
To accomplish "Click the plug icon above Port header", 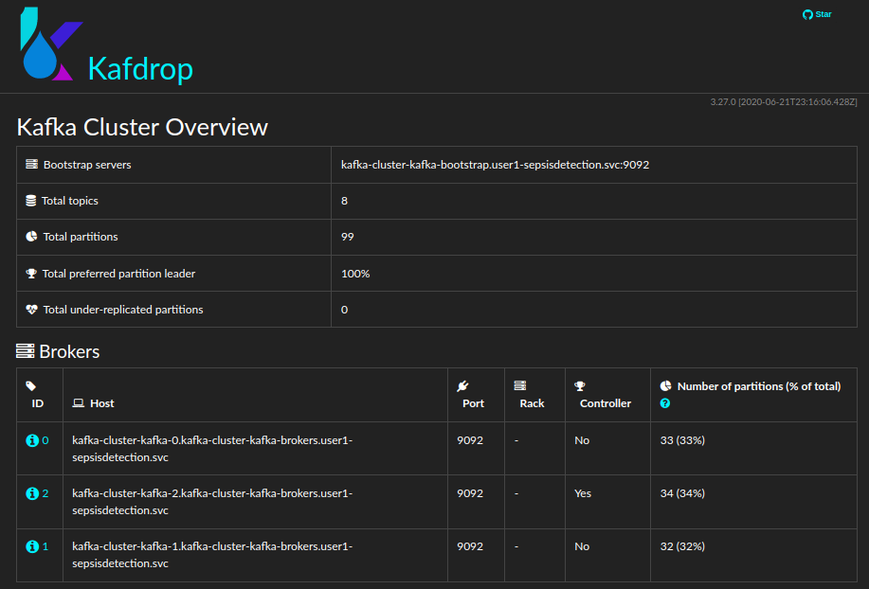I will (462, 385).
